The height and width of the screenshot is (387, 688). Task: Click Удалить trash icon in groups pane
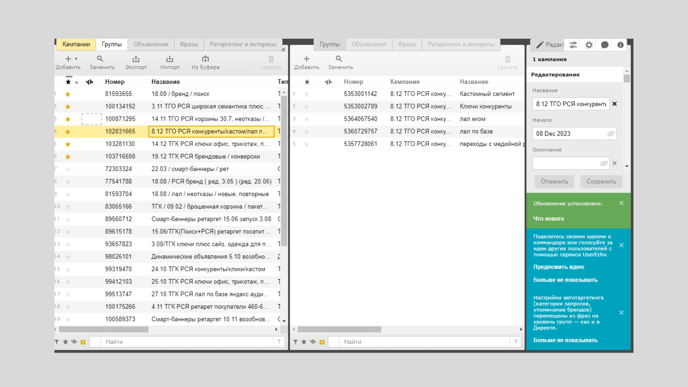tap(507, 59)
